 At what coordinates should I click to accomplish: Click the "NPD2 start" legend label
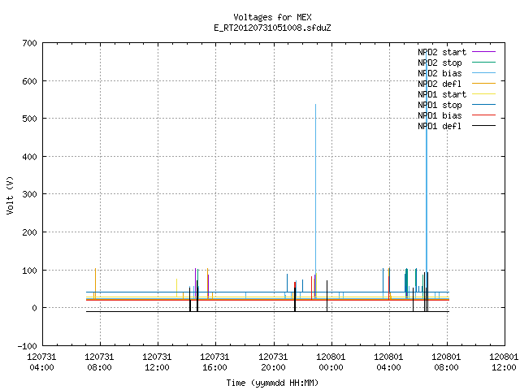[442, 52]
